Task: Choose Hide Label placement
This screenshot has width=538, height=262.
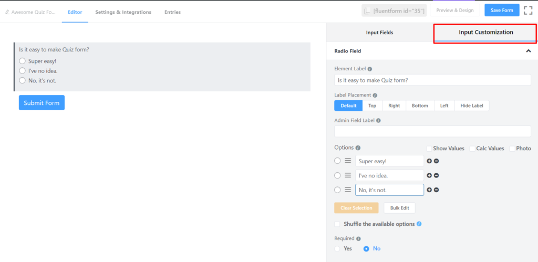Action: (x=472, y=106)
